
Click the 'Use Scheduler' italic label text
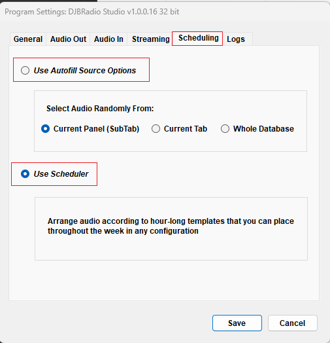tap(61, 174)
